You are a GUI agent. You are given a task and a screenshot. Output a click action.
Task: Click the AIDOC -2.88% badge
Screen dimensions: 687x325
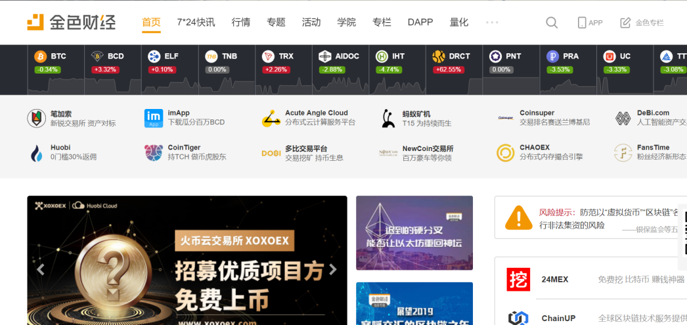click(332, 69)
